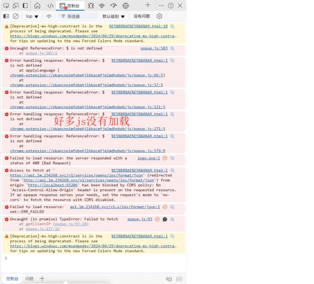Open the Network wifi icon panel

click(102, 6)
